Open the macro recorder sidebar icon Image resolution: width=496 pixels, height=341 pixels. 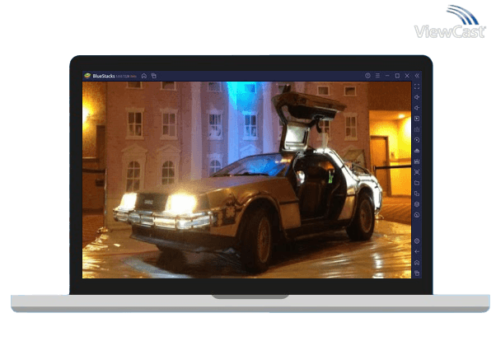(x=417, y=161)
